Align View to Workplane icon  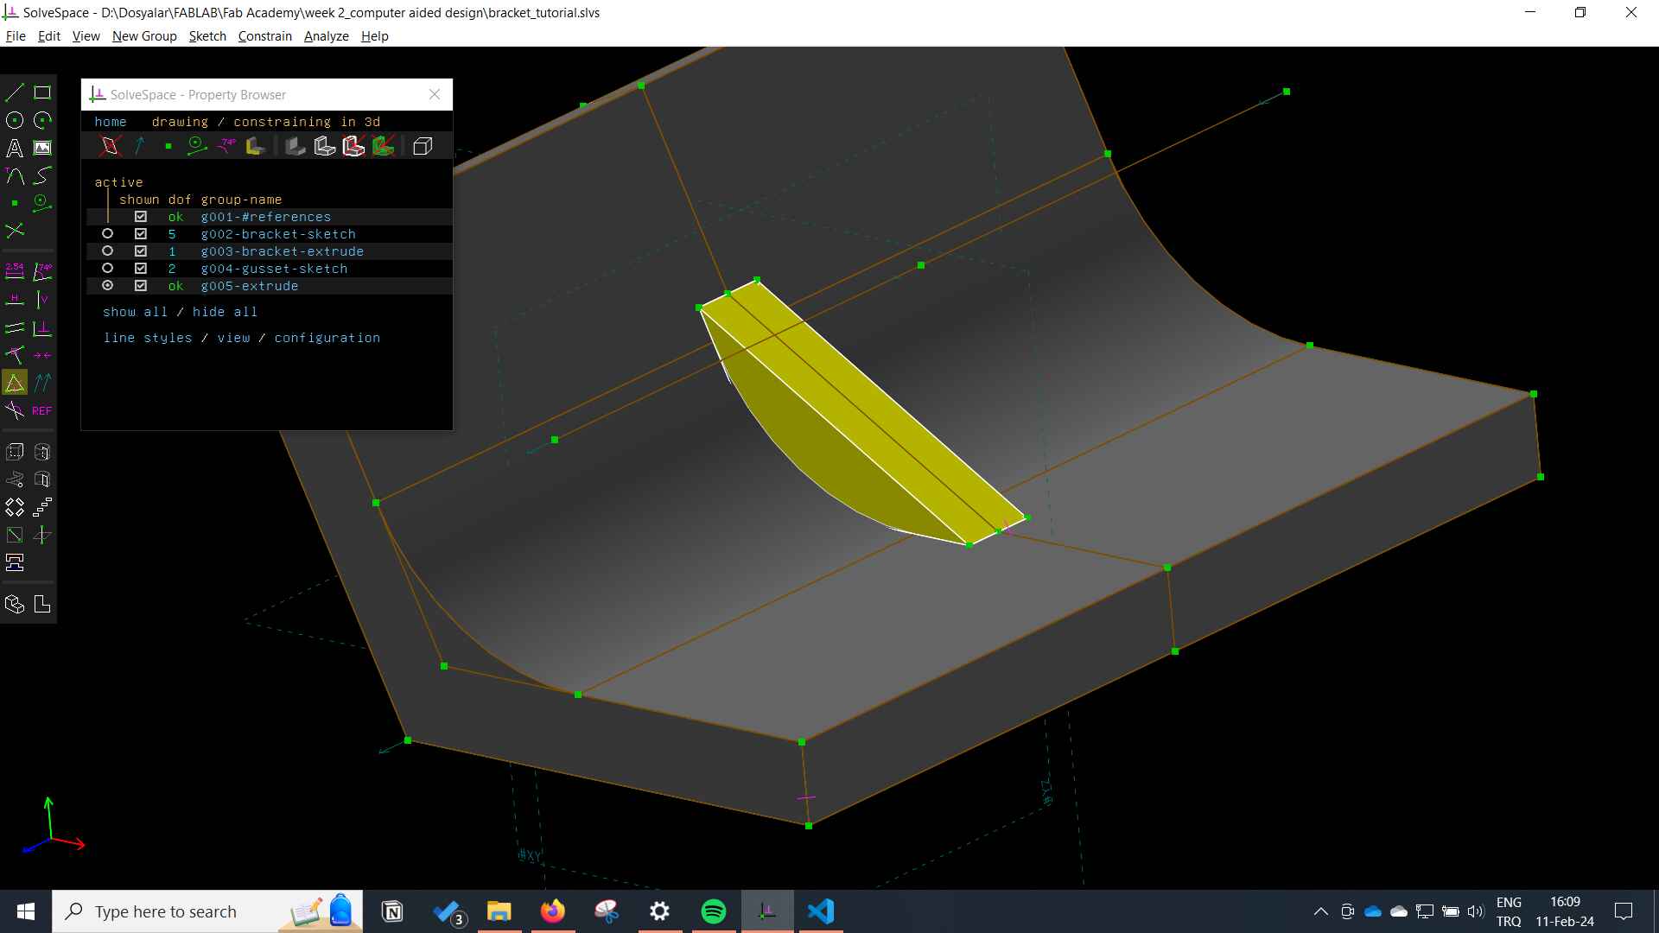pyautogui.click(x=42, y=604)
